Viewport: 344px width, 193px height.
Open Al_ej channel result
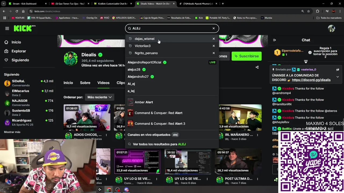coord(172,84)
